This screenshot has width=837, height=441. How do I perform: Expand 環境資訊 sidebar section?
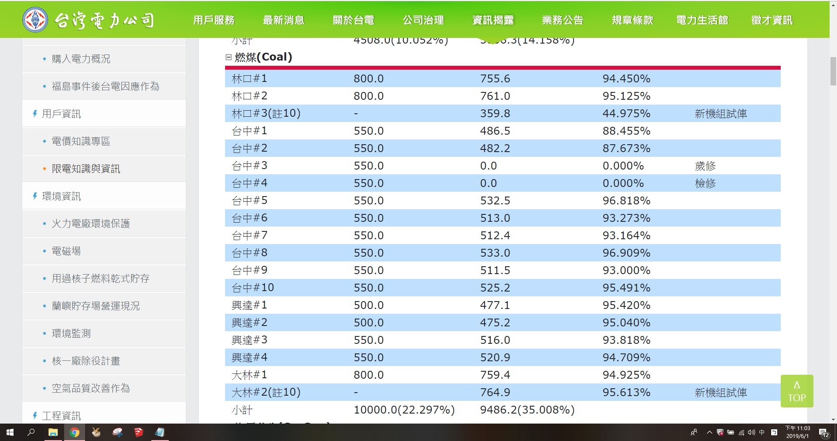tap(61, 196)
